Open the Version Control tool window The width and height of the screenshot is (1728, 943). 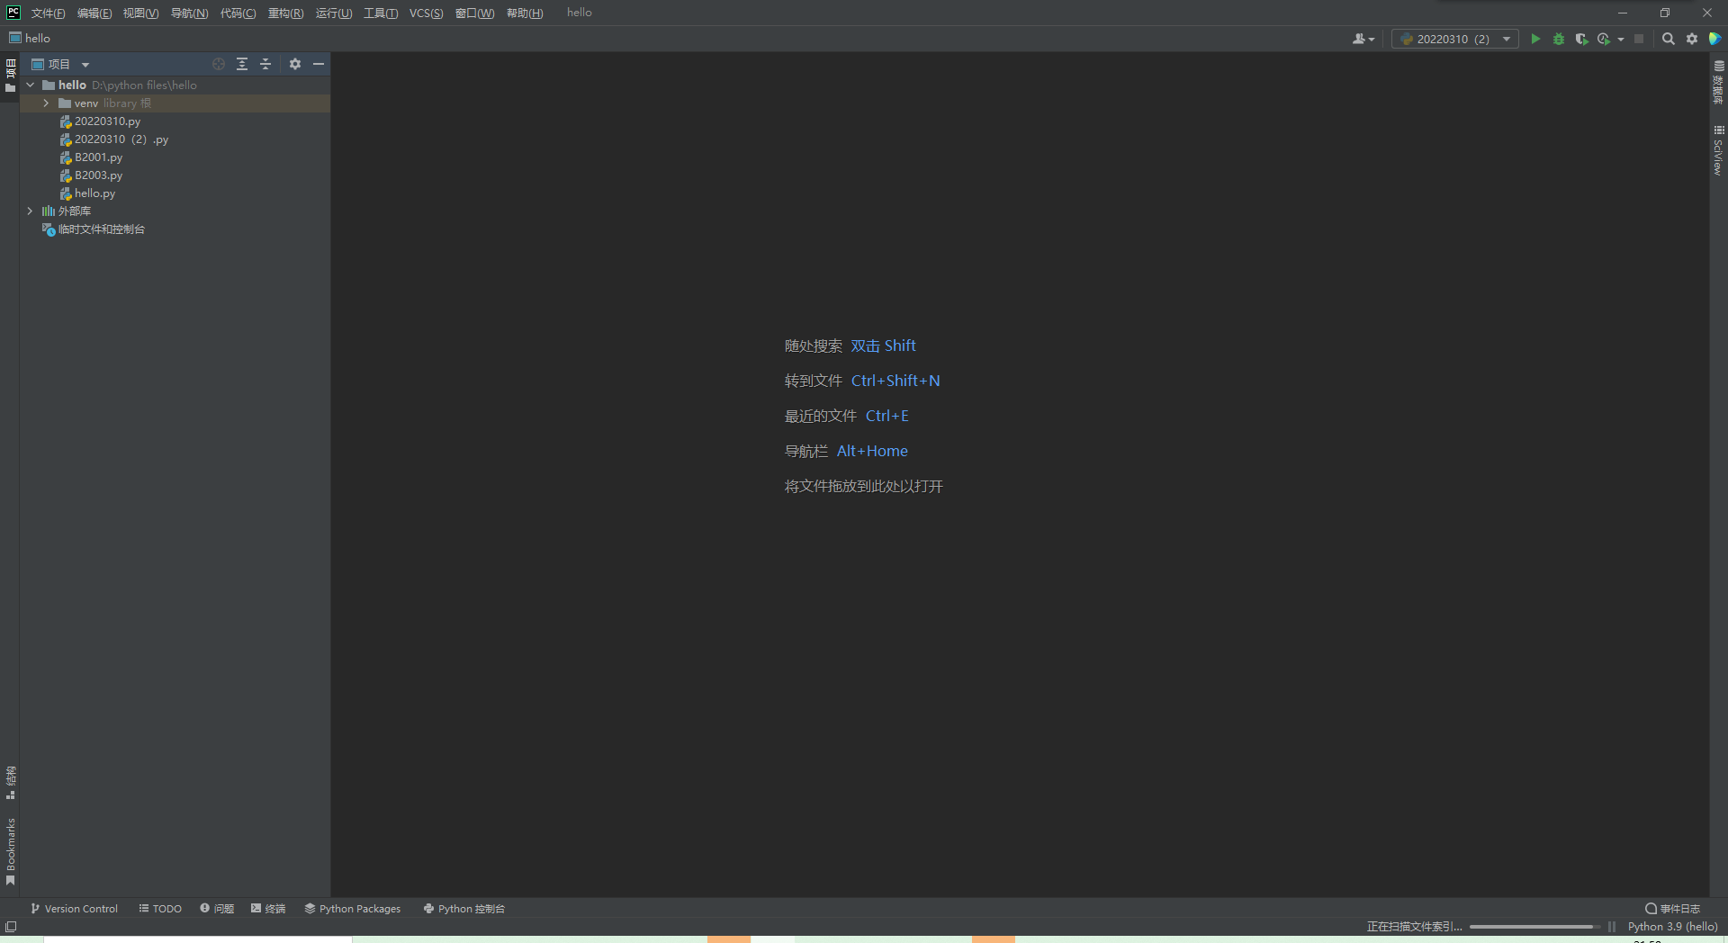pyautogui.click(x=74, y=909)
